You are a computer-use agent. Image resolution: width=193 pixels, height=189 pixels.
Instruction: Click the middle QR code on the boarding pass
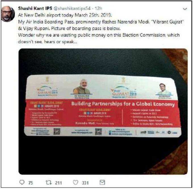(98, 132)
